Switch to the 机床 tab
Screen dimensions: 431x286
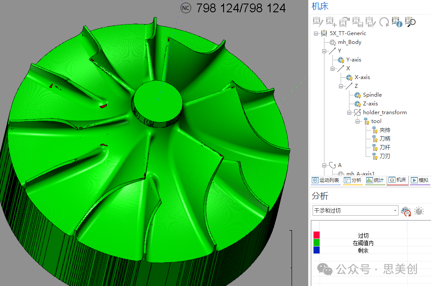coord(398,180)
